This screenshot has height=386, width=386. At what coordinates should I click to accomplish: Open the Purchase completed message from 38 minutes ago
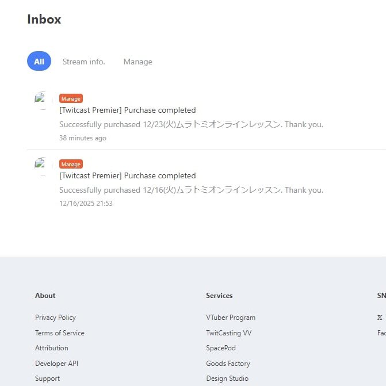pos(128,110)
